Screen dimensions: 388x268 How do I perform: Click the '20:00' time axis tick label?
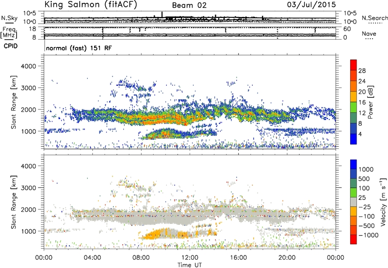tap(287, 258)
